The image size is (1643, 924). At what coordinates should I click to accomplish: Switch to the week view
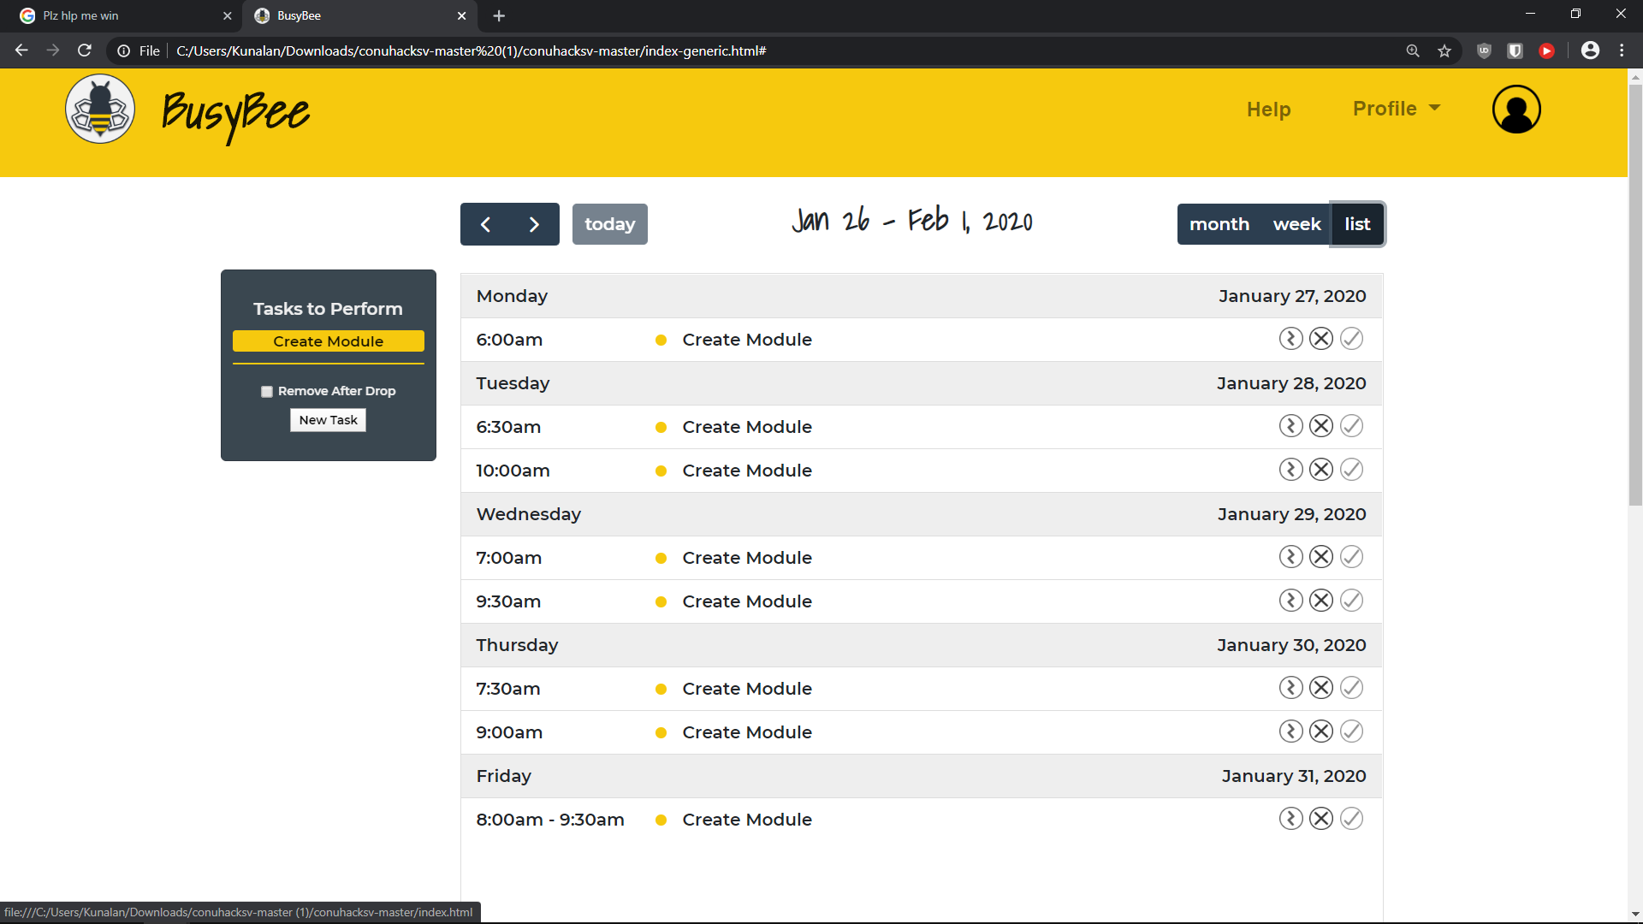coord(1296,224)
